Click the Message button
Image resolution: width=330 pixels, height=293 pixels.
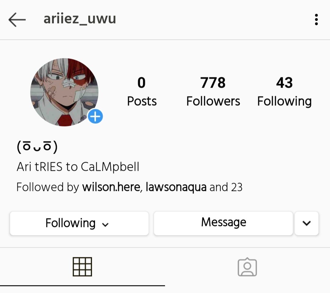[x=223, y=223]
